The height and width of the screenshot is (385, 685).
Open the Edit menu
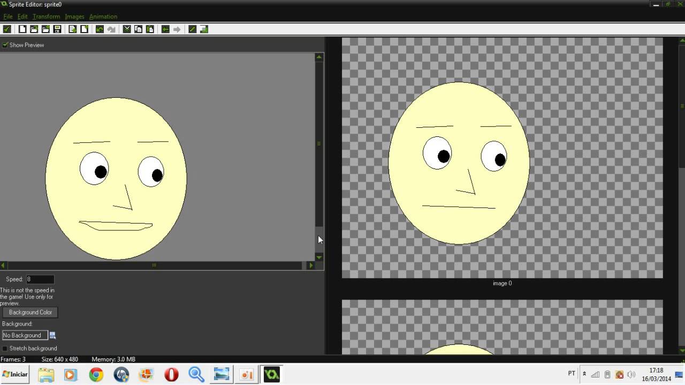tap(22, 17)
